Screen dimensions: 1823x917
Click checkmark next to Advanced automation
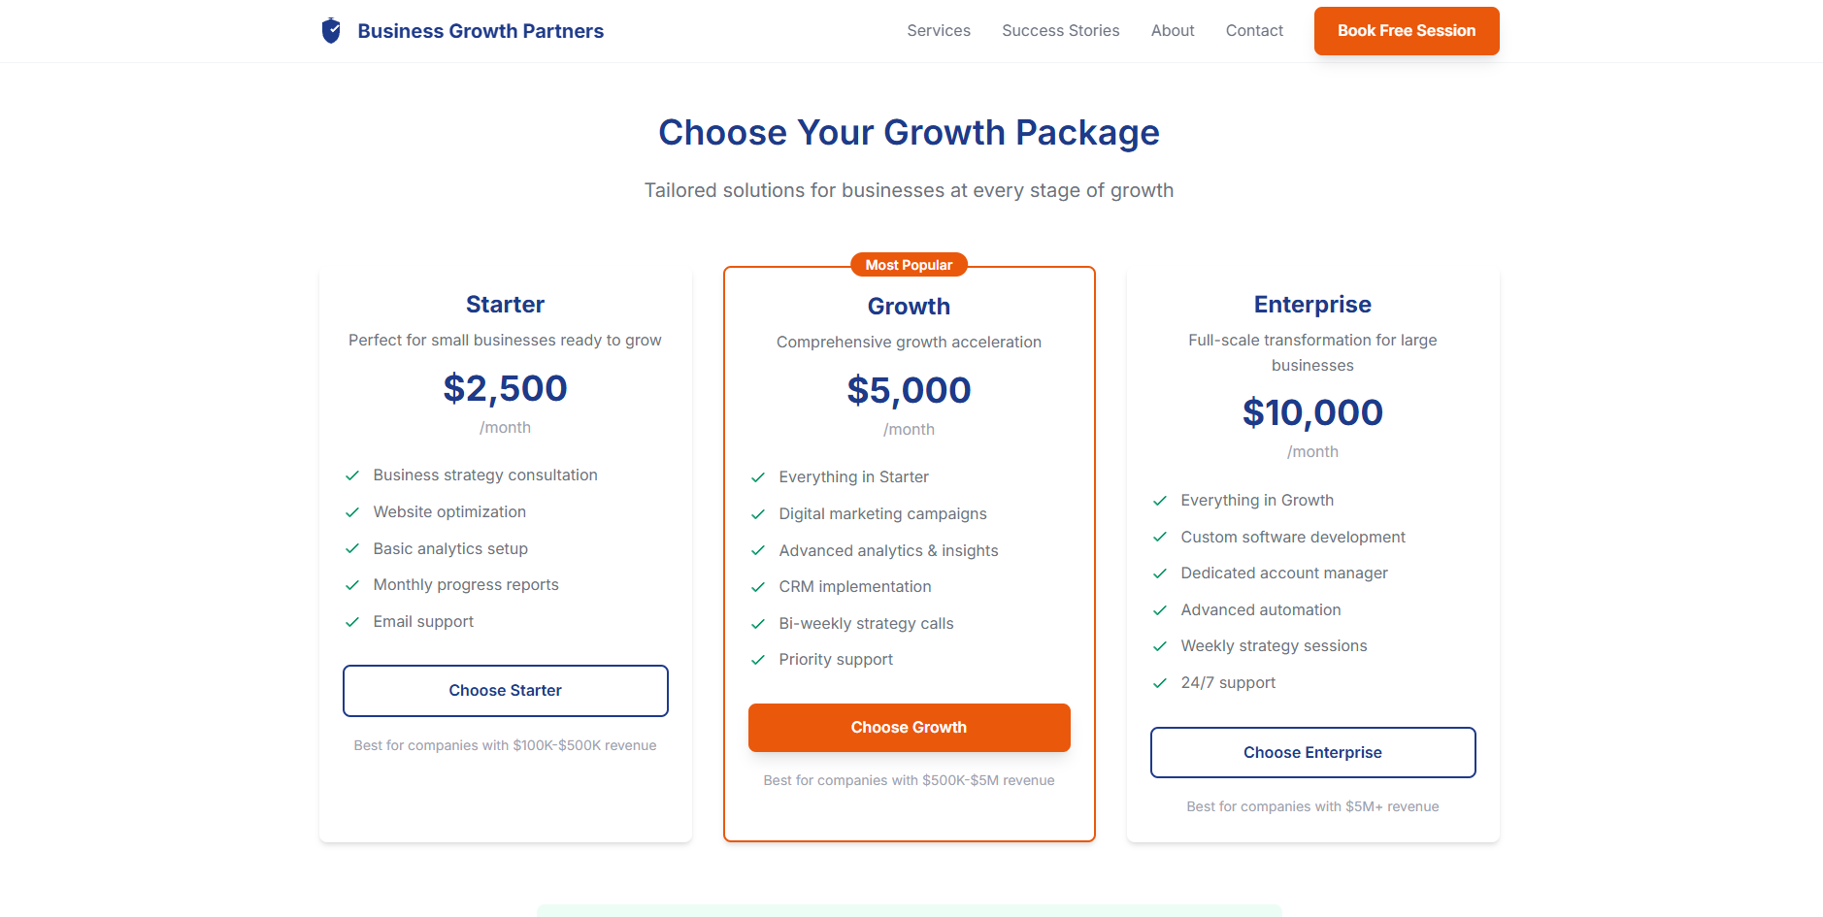pyautogui.click(x=1160, y=610)
